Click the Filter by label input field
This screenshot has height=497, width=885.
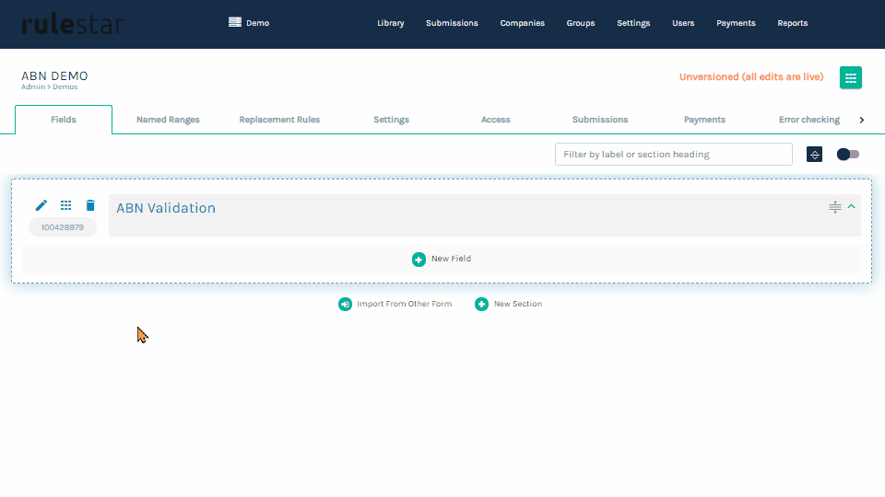click(x=674, y=155)
